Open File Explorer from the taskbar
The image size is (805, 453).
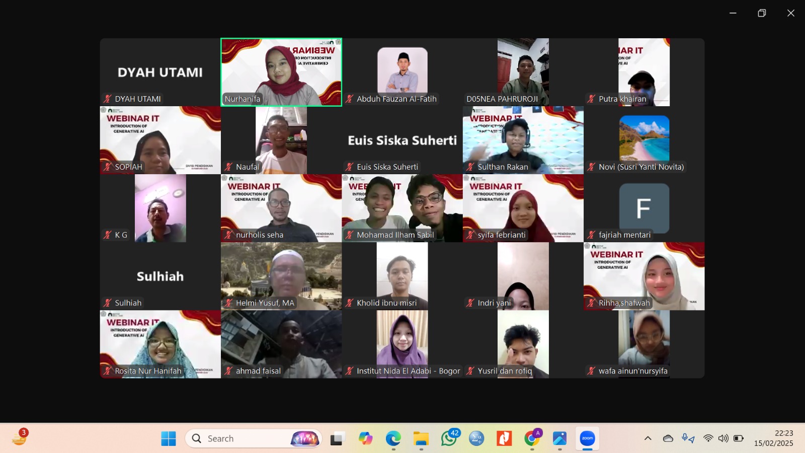click(x=421, y=438)
